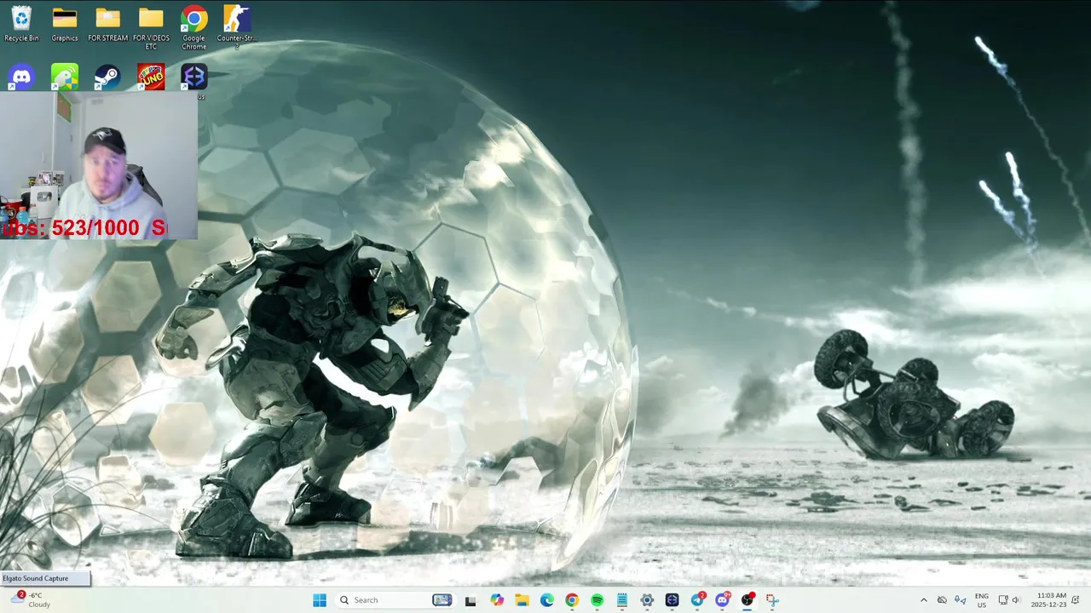Image resolution: width=1091 pixels, height=613 pixels.
Task: Open Task View from the taskbar
Action: pyautogui.click(x=470, y=600)
